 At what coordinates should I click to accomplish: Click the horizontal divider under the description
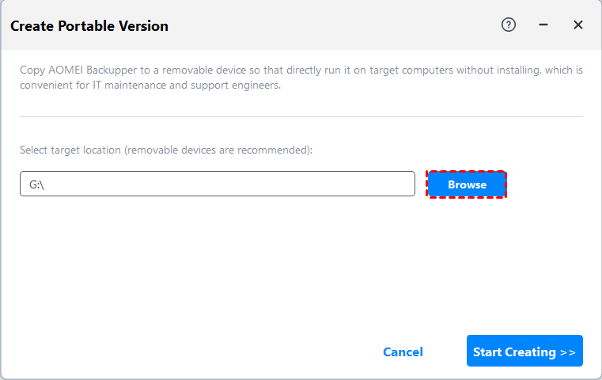click(x=301, y=117)
